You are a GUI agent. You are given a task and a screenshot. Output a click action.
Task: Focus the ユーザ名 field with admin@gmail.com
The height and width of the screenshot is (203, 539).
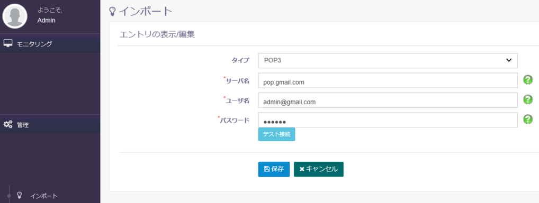tap(388, 100)
